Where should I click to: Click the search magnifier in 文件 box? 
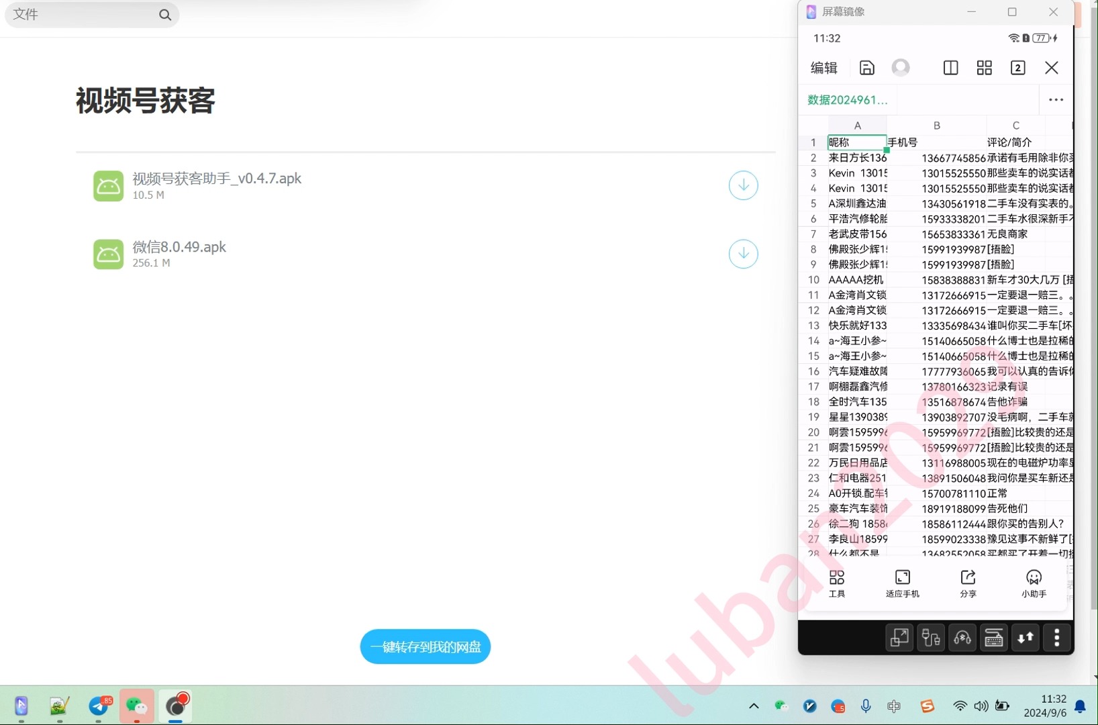[x=165, y=15]
